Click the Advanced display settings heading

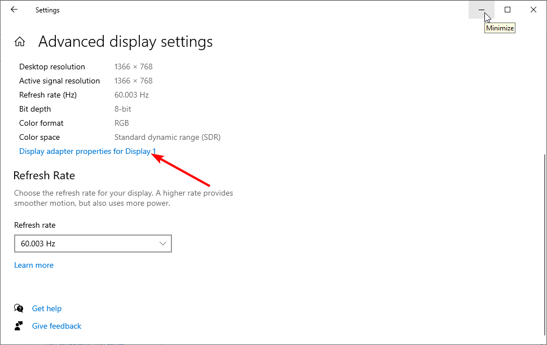tap(126, 42)
